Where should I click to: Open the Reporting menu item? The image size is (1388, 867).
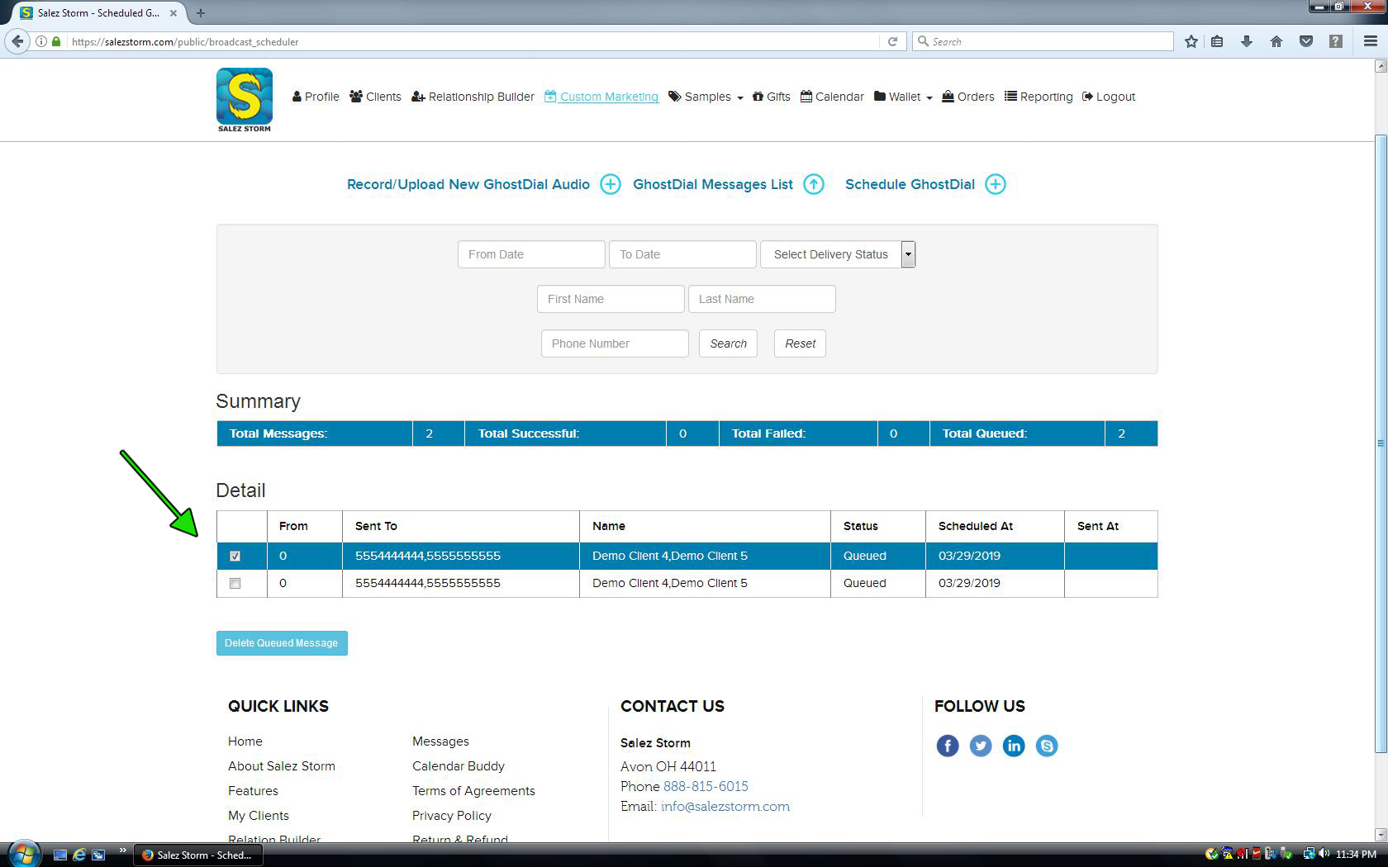coord(1039,97)
